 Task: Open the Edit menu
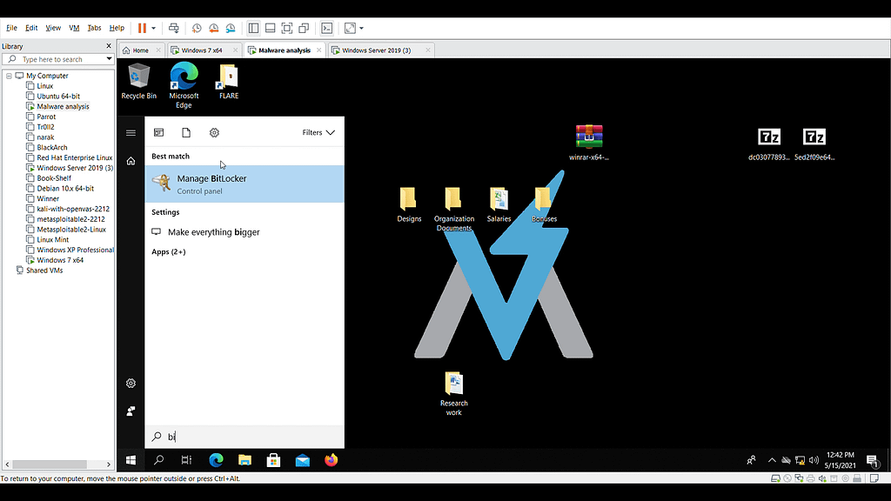click(31, 28)
